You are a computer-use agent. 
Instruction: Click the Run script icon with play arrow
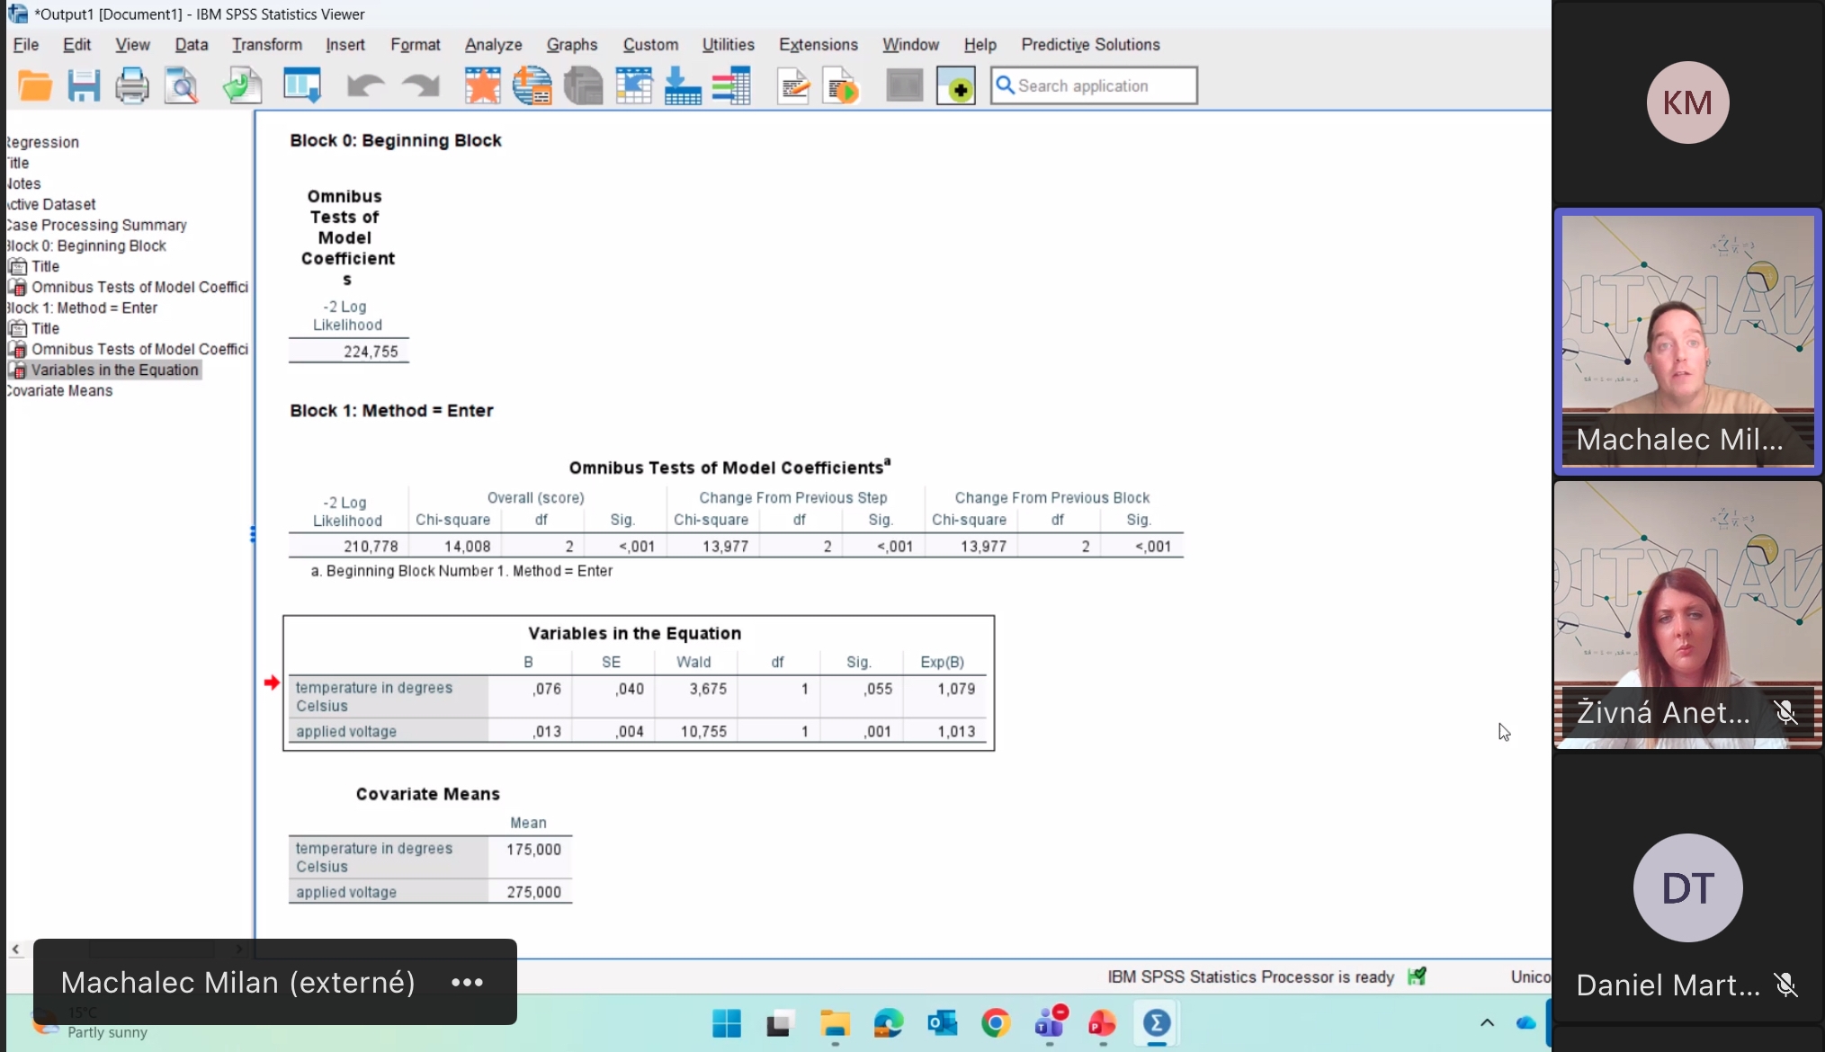(842, 86)
